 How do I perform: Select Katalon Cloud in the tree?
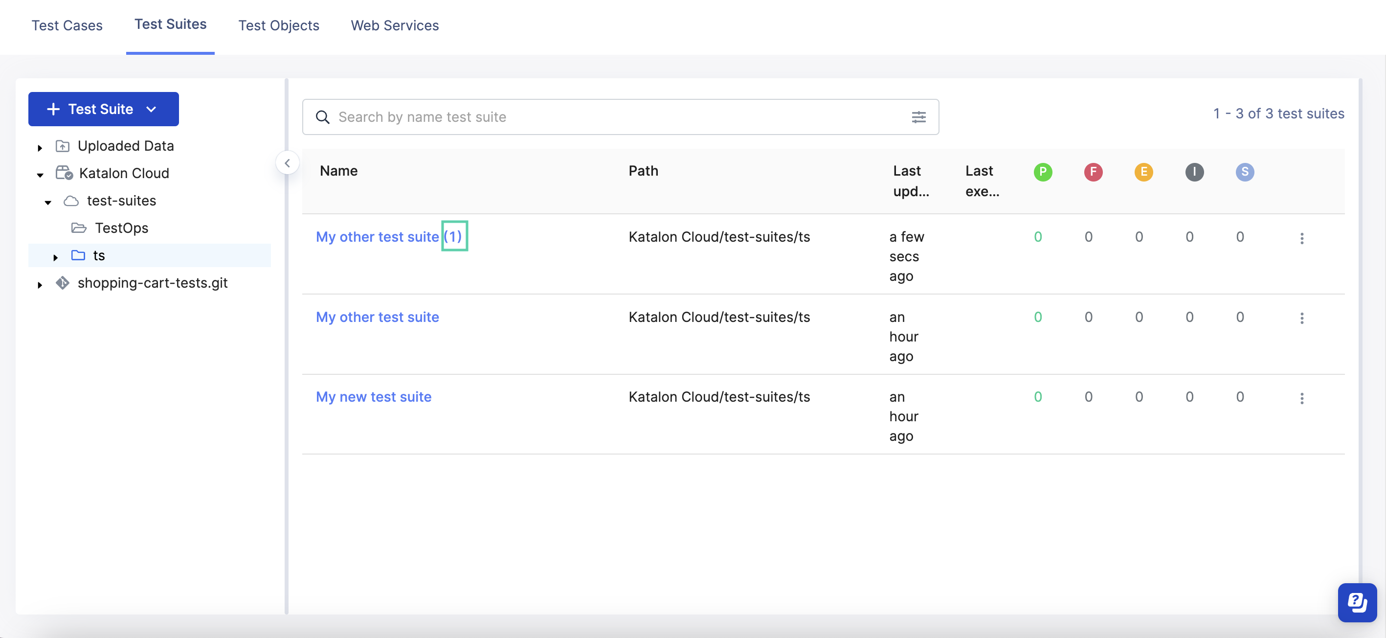pos(124,173)
